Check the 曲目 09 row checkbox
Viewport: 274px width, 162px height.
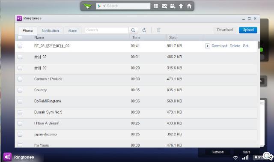pyautogui.click(x=20, y=68)
